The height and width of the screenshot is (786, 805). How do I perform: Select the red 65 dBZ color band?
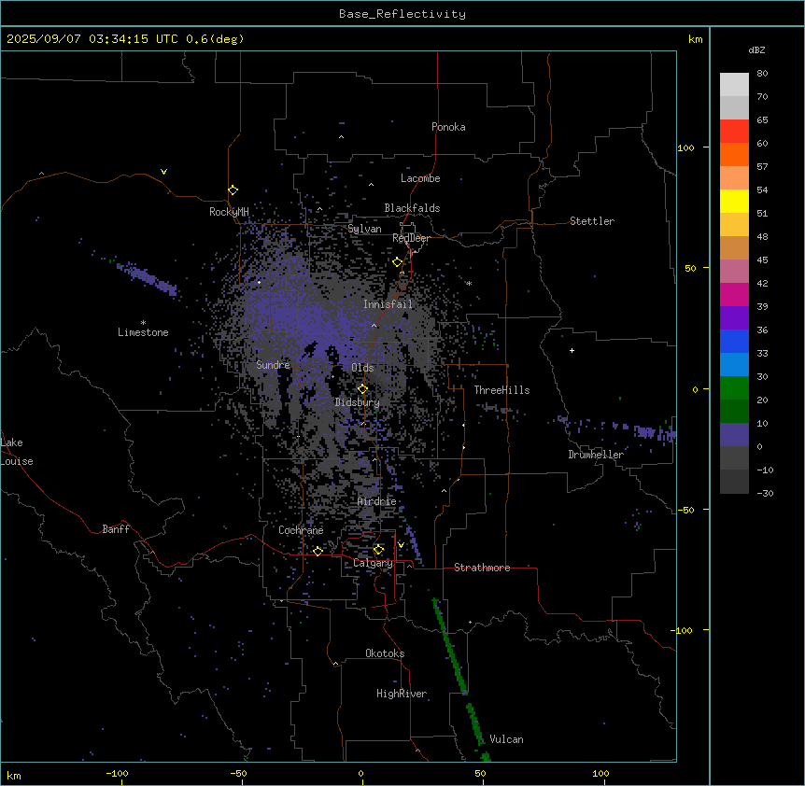click(734, 131)
